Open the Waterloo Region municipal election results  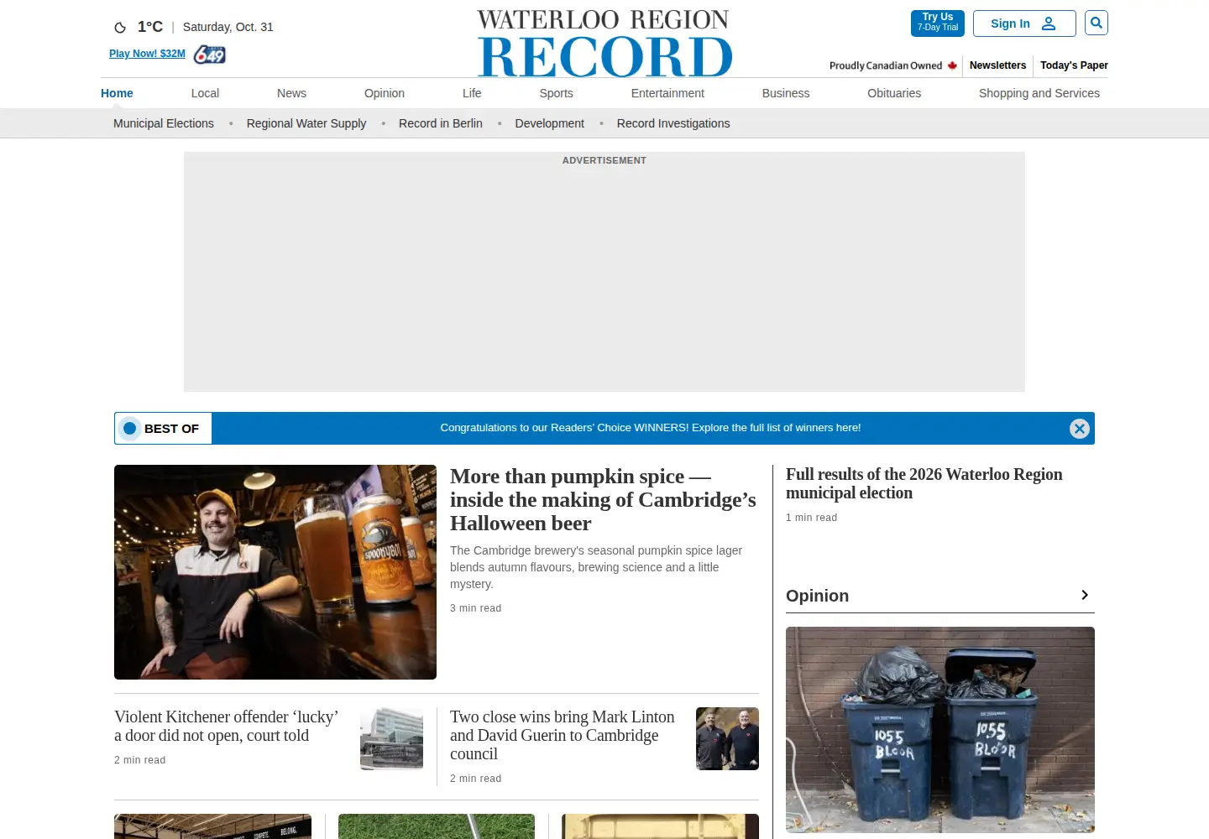[924, 483]
